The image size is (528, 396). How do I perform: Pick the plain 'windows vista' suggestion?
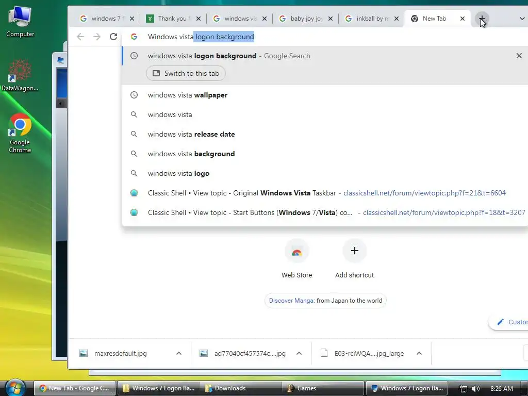pos(325,114)
